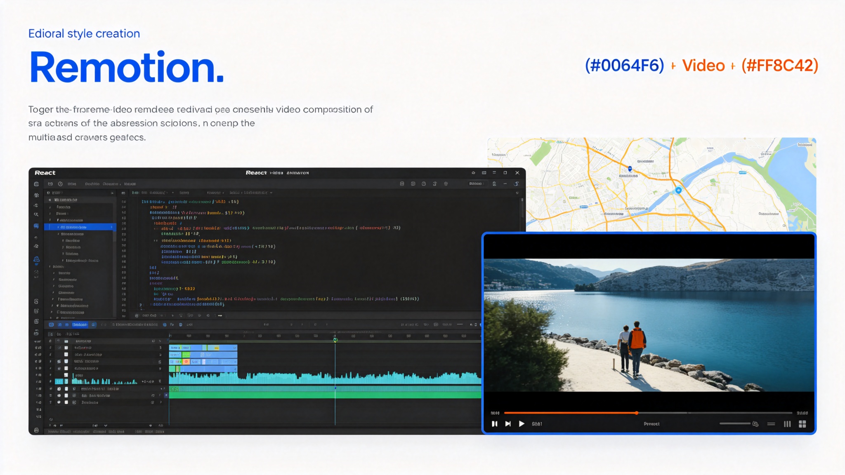845x475 pixels.
Task: Click the vertical scrollbar of the code editor
Action: (522, 208)
